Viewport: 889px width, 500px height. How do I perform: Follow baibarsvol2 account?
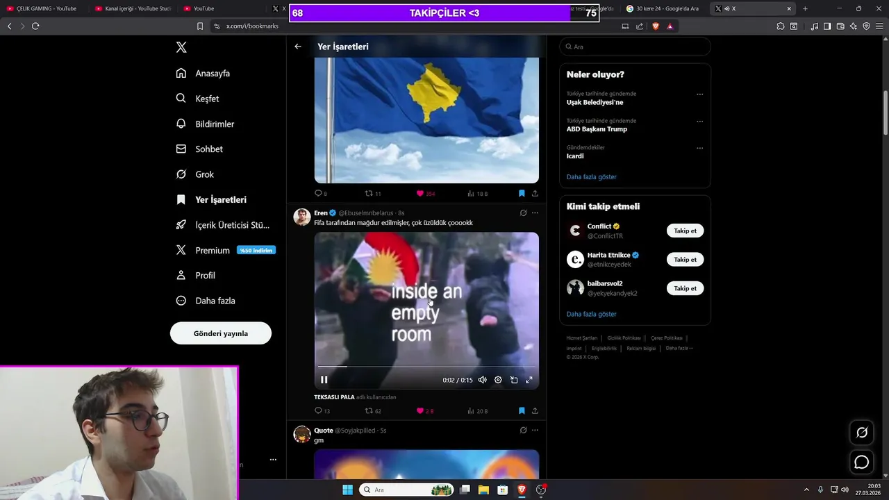[x=685, y=288]
